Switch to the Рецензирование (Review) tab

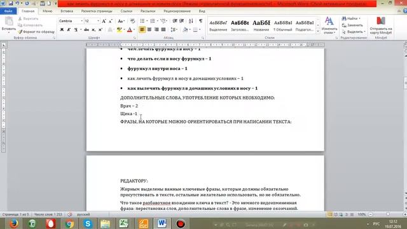tap(177, 11)
